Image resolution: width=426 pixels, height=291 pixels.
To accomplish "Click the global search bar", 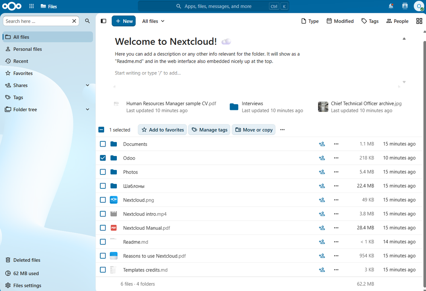I will [213, 6].
